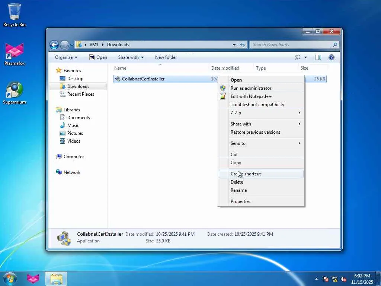Select Cut from context menu
Screen dimensions: 381x286
point(261,155)
